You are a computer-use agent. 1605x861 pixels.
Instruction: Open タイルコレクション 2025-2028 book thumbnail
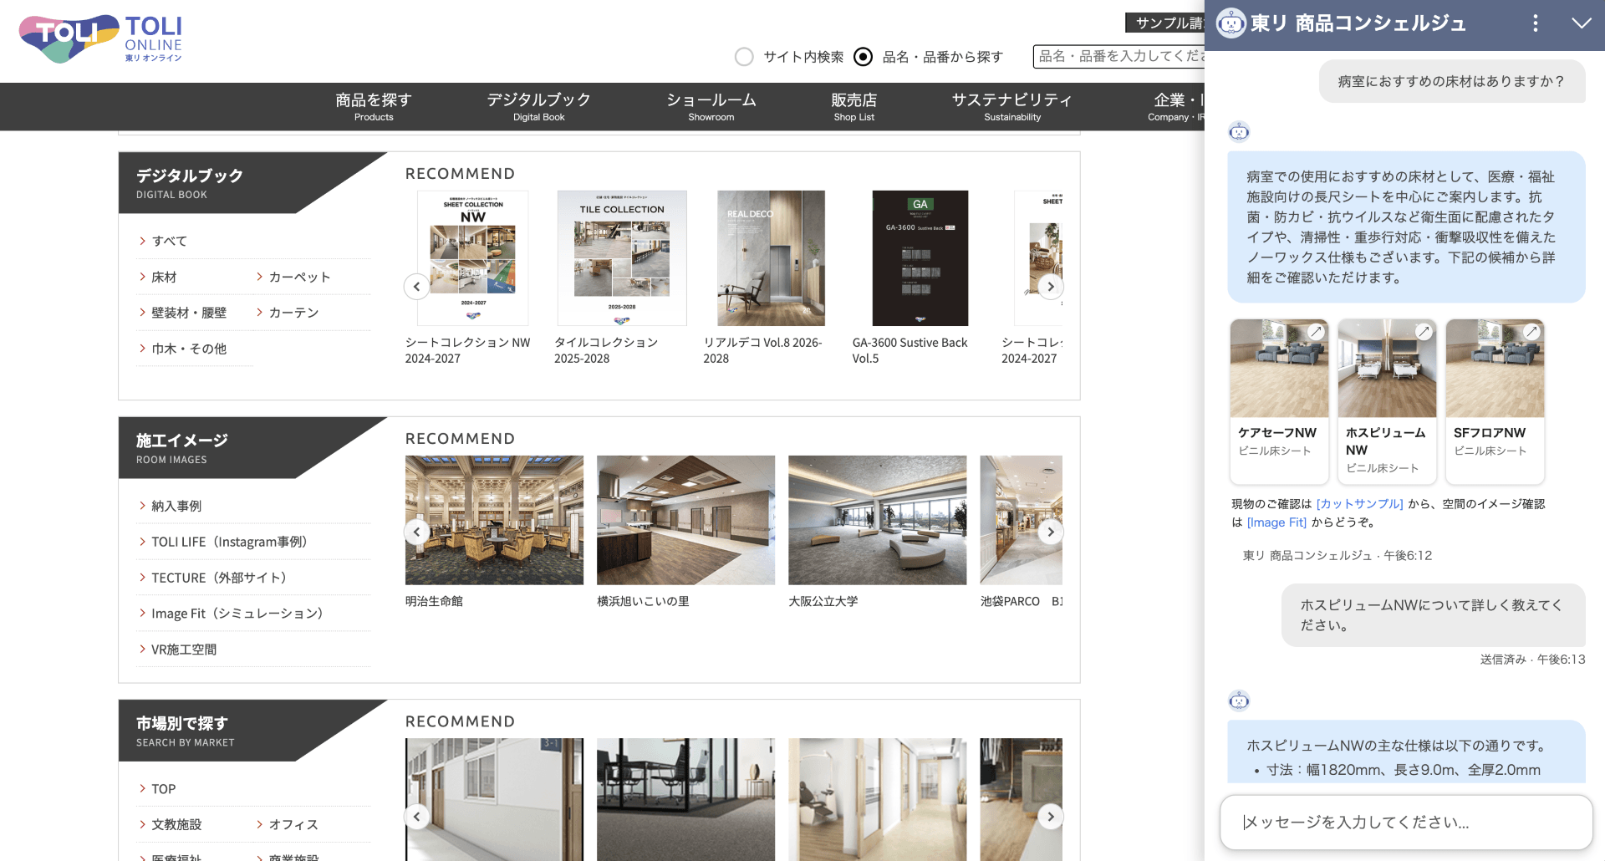coord(622,258)
